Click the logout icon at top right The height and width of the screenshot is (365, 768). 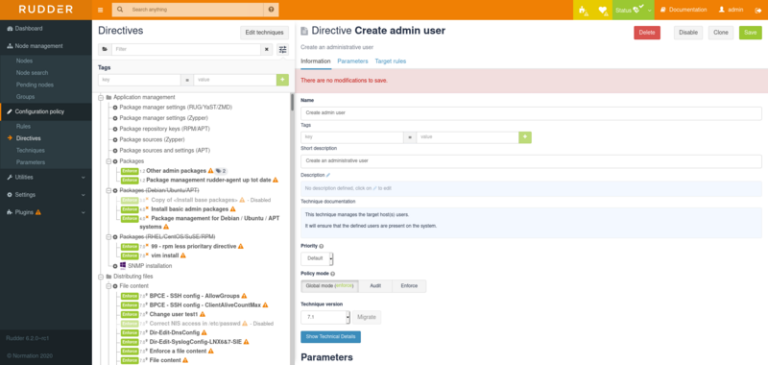click(757, 10)
